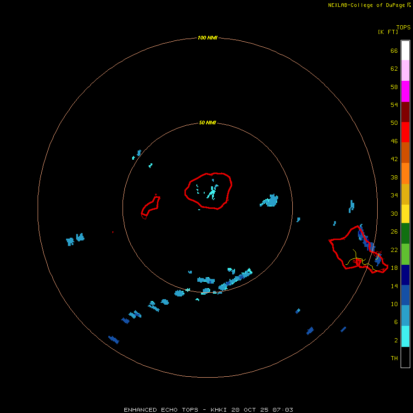This screenshot has width=413, height=413.
Task: Click the 46 legend value
Action: click(x=394, y=141)
